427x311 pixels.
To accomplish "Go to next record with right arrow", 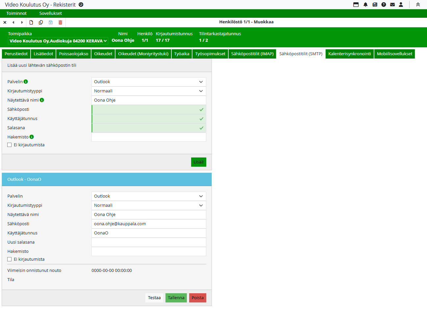I will (22, 22).
